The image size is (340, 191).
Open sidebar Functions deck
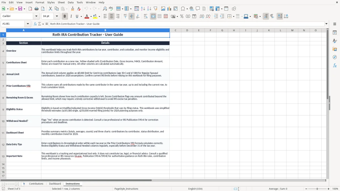(x=335, y=66)
